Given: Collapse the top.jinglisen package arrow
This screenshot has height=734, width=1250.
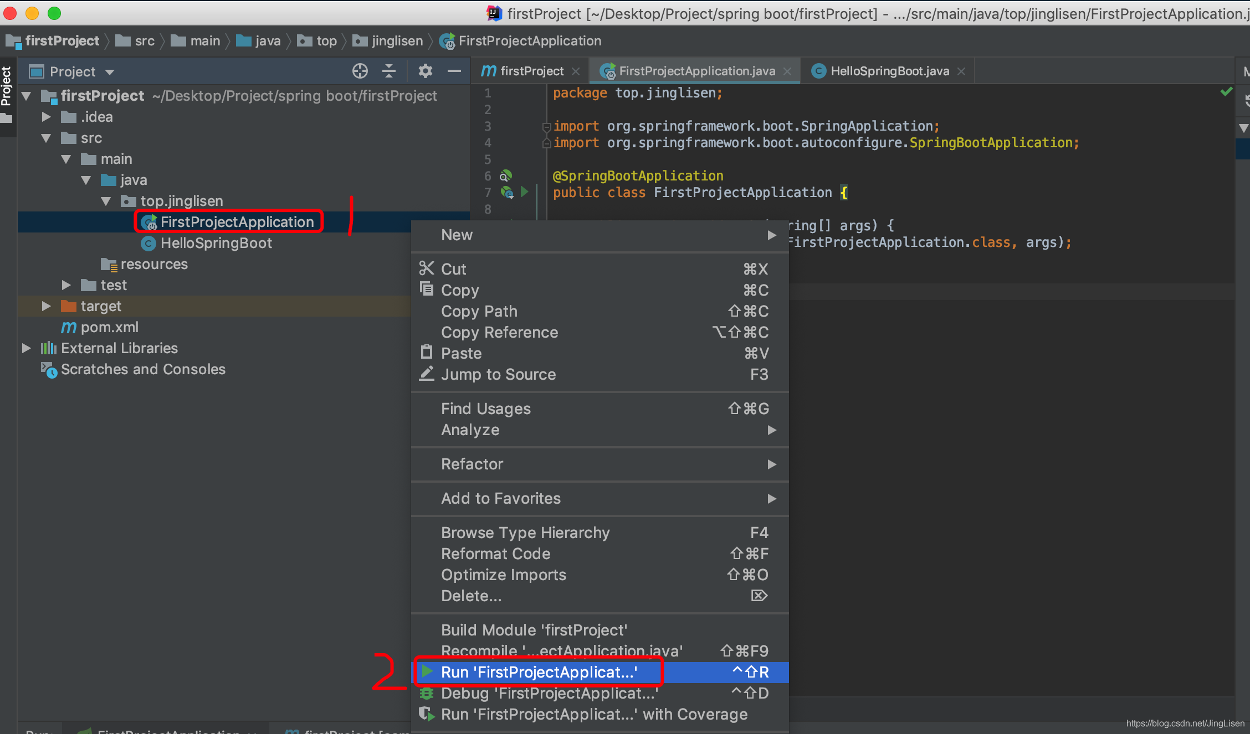Looking at the screenshot, I should (x=106, y=201).
